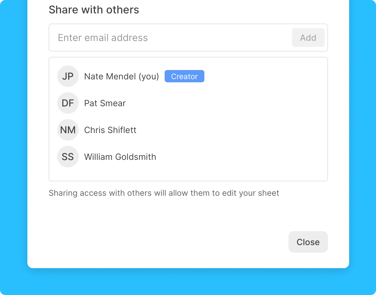376x295 pixels.
Task: Click the last entry in the share list
Action: pos(120,157)
